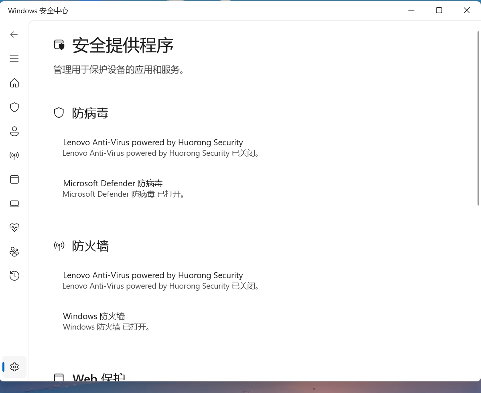Viewport: 481px width, 393px height.
Task: Click the Windows 安全中心 title text
Action: tap(38, 11)
